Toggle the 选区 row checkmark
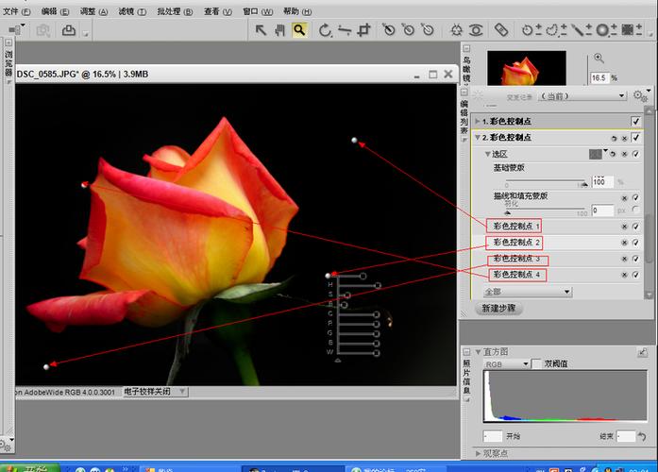Viewport: 658px width, 472px height. tap(635, 155)
